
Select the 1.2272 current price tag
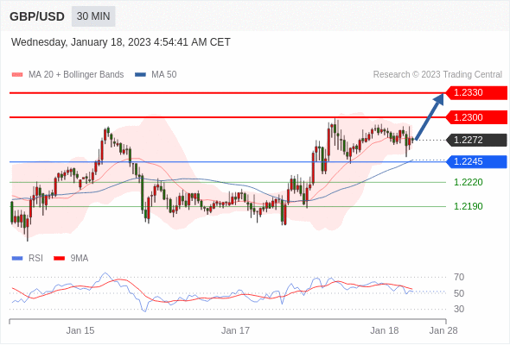(x=476, y=140)
